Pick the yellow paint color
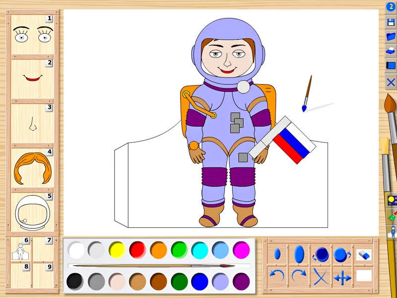The width and height of the screenshot is (397, 298). pyautogui.click(x=117, y=249)
